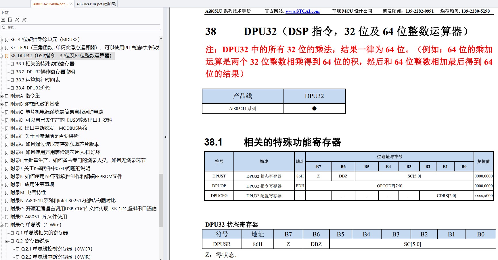Click the bookmark icon for 附录C

click(x=7, y=112)
